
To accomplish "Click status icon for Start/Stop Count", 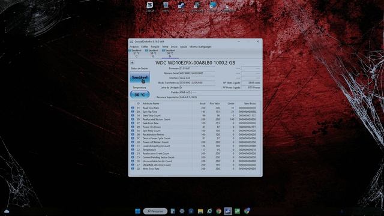I will [x=133, y=115].
